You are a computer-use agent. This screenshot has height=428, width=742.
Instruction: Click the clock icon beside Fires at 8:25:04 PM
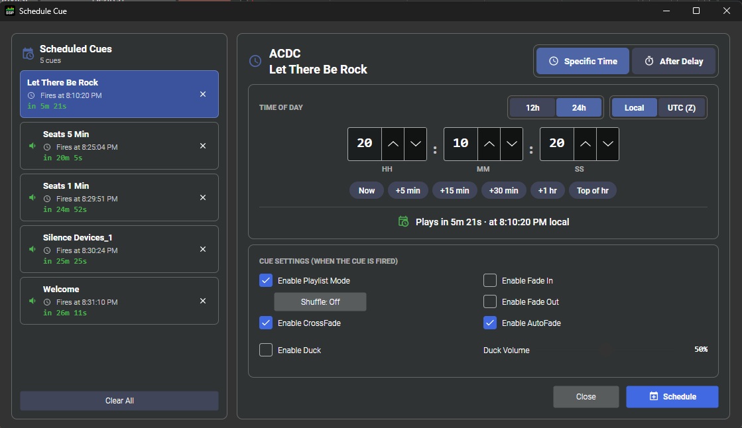pyautogui.click(x=47, y=147)
